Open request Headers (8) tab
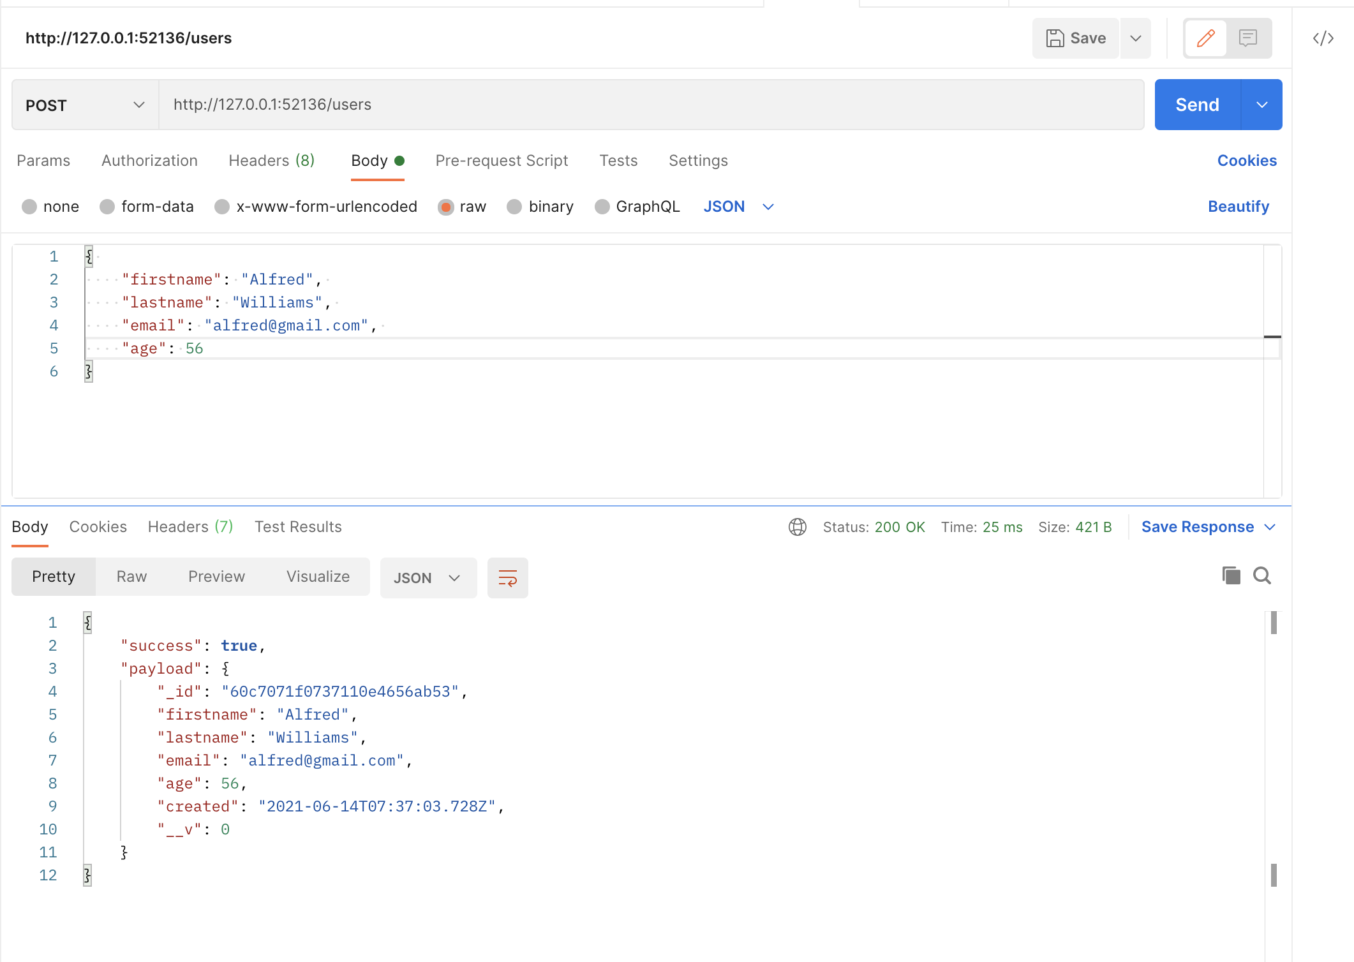 272,161
